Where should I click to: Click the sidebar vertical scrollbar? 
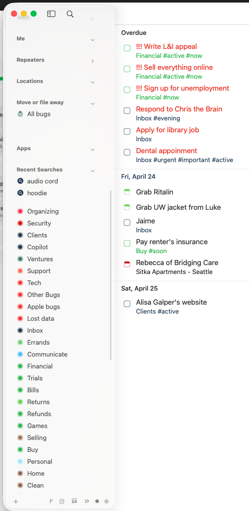click(111, 275)
